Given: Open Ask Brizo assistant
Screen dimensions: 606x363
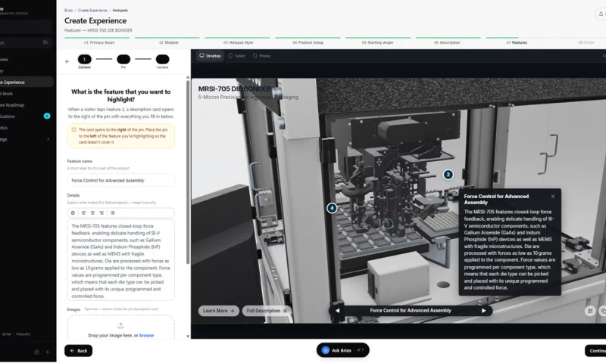Looking at the screenshot, I should click(343, 351).
